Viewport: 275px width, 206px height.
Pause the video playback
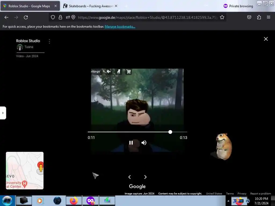point(131,143)
